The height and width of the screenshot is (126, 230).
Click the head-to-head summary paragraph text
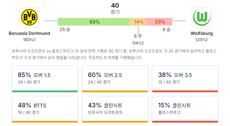pos(114,54)
